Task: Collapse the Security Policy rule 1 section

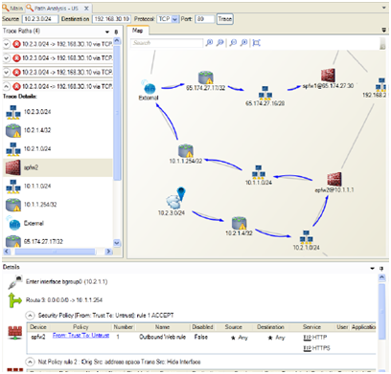Action: [30, 316]
